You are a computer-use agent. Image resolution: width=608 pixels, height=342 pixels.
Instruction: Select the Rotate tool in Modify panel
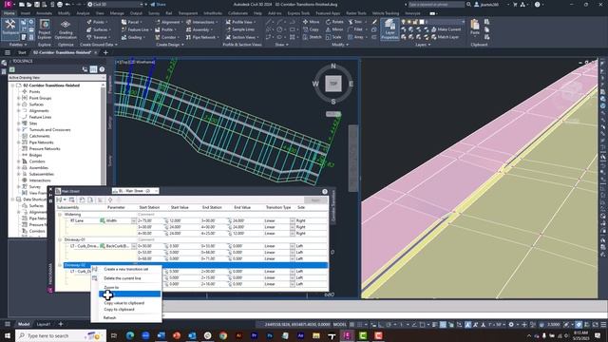point(334,22)
